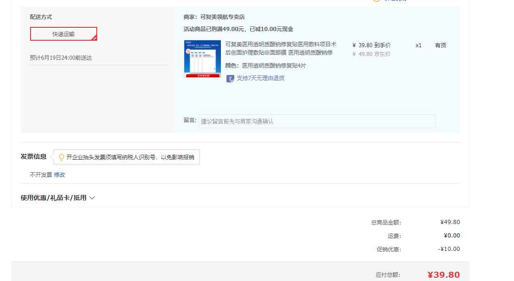Image resolution: width=514 pixels, height=281 pixels.
Task: Open the 支持7天无理由退货 link
Action: pyautogui.click(x=260, y=78)
